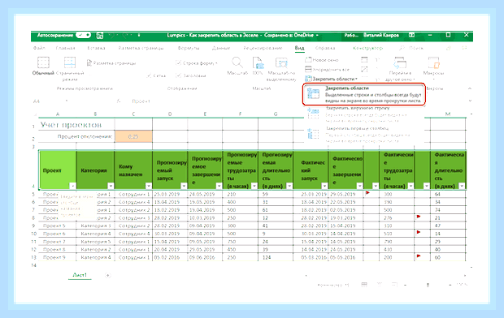This screenshot has width=504, height=318.
Task: Click the red flag in row 5
Action: click(x=367, y=193)
